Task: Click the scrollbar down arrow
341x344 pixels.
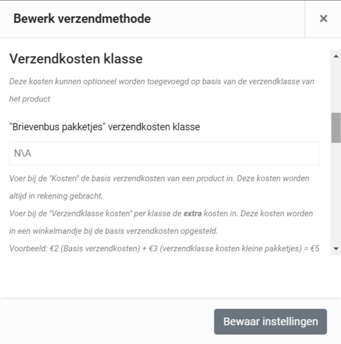Action: click(x=336, y=249)
